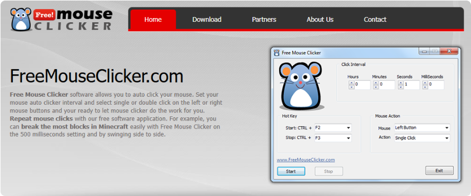Screen dimensions: 471x196
Task: Open the About Us page
Action: tap(320, 20)
